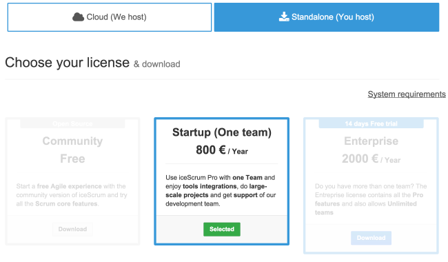Switch to Cloud (We host) tab

tap(110, 17)
